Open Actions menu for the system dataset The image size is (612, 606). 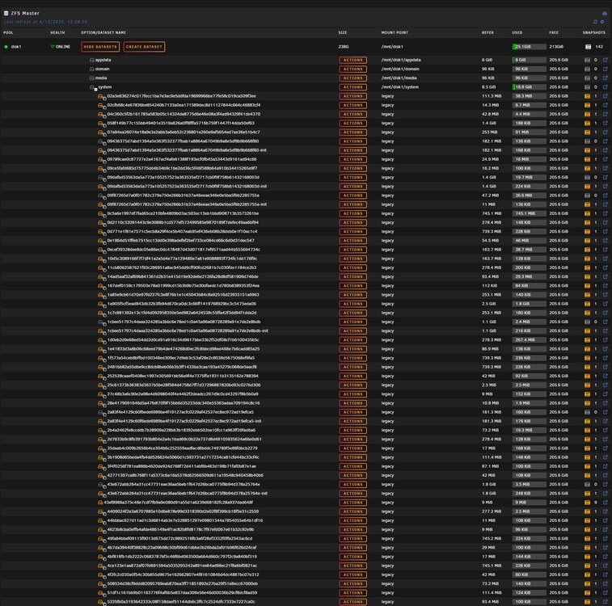point(352,87)
